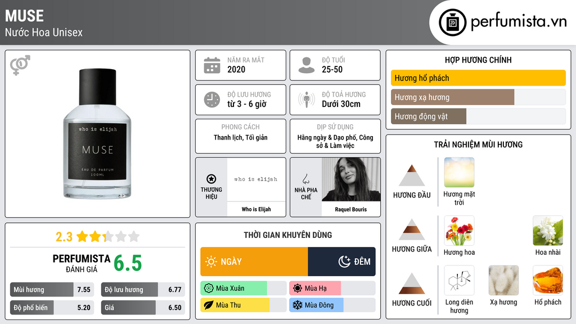Click the Dịp sử dụng occasions text
The height and width of the screenshot is (324, 576).
coord(335,141)
